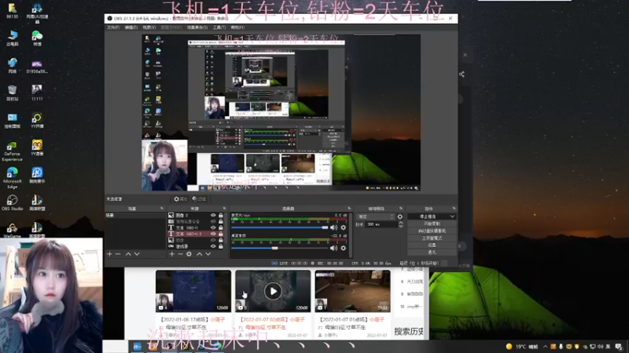This screenshot has height=353, width=629.
Task: Open the OBS Studio desktop shortcut
Action: point(12,202)
